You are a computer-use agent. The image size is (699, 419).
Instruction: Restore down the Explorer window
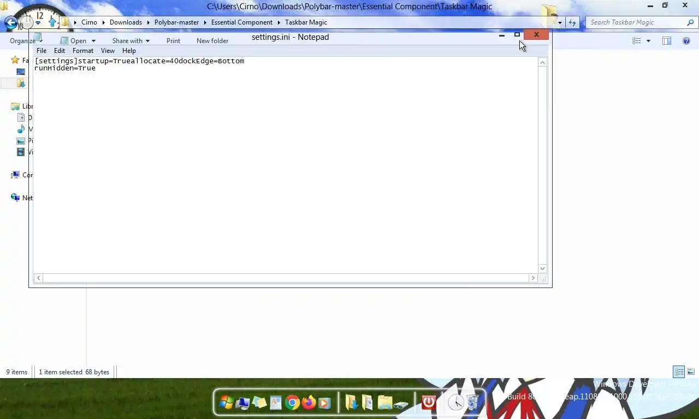pos(665,5)
